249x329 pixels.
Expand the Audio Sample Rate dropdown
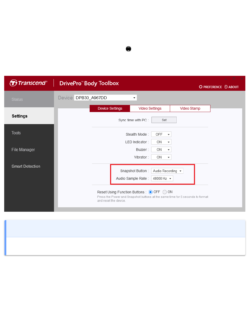[162, 178]
